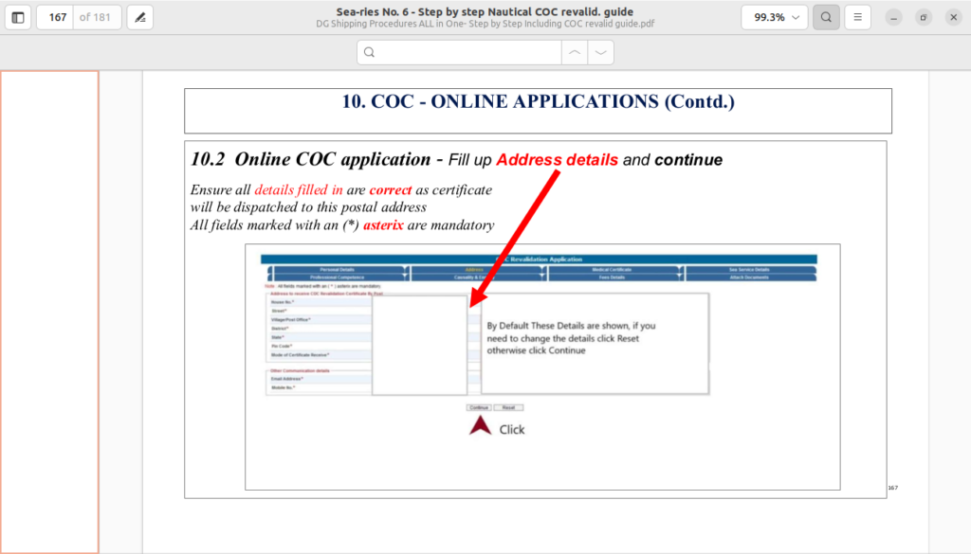Screen dimensions: 971x554
Task: Toggle the search magnifier button in header
Action: tap(826, 17)
